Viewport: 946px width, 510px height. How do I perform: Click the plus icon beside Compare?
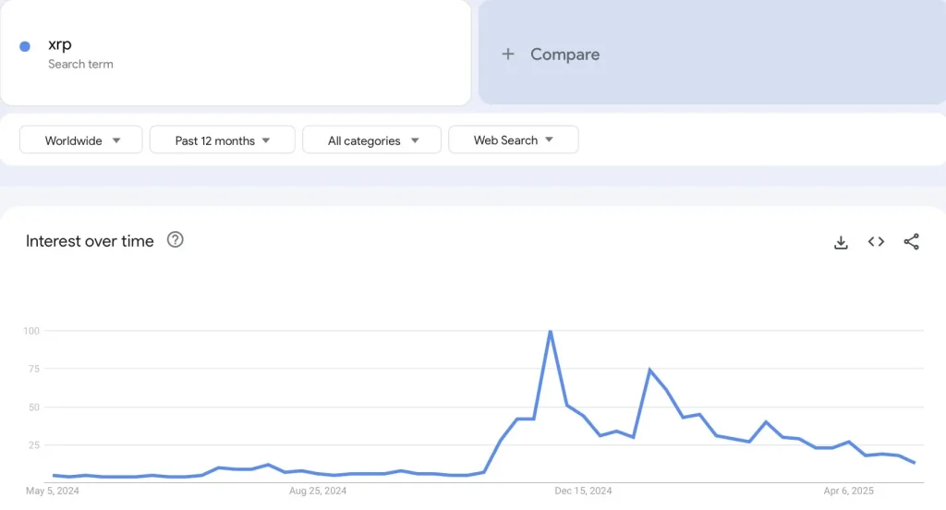pos(507,55)
